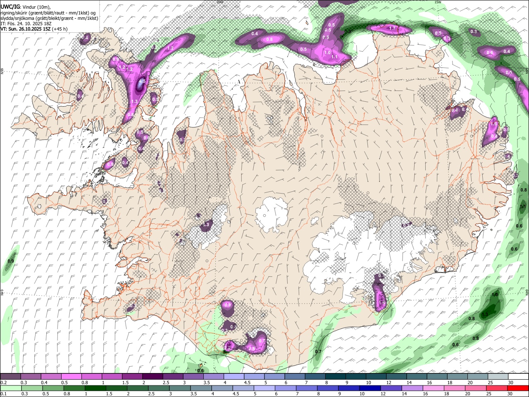Image resolution: width=529 pixels, height=397 pixels.
Task: Select the 'rigning/skúrir' legend description line
Action: click(48, 12)
